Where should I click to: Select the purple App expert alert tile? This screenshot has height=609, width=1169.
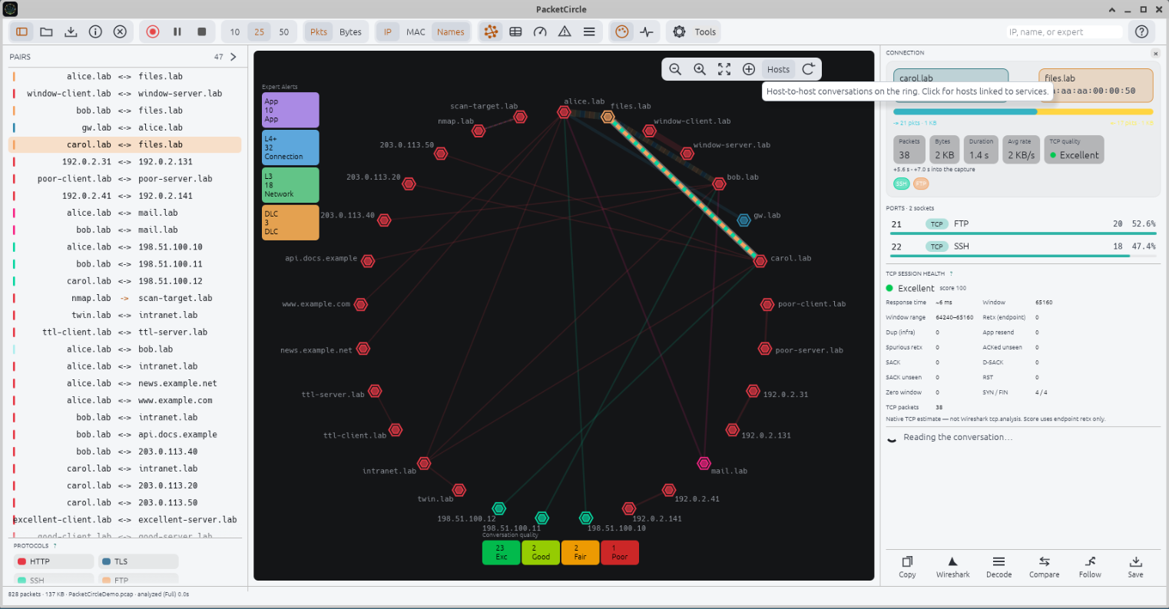tap(290, 110)
